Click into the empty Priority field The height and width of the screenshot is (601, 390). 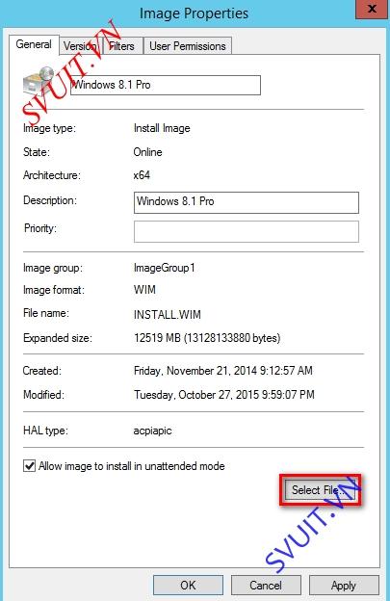pos(246,231)
